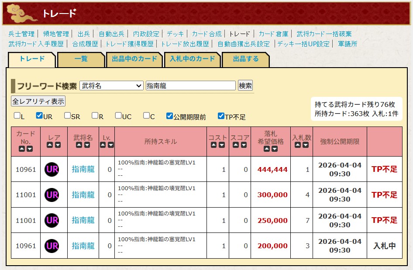Click the free word search text field
413x270 pixels.
click(x=190, y=85)
